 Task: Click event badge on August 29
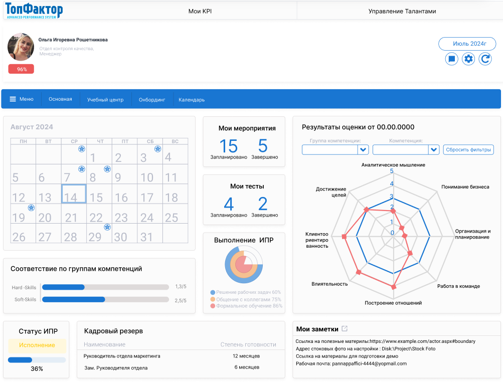pyautogui.click(x=107, y=227)
